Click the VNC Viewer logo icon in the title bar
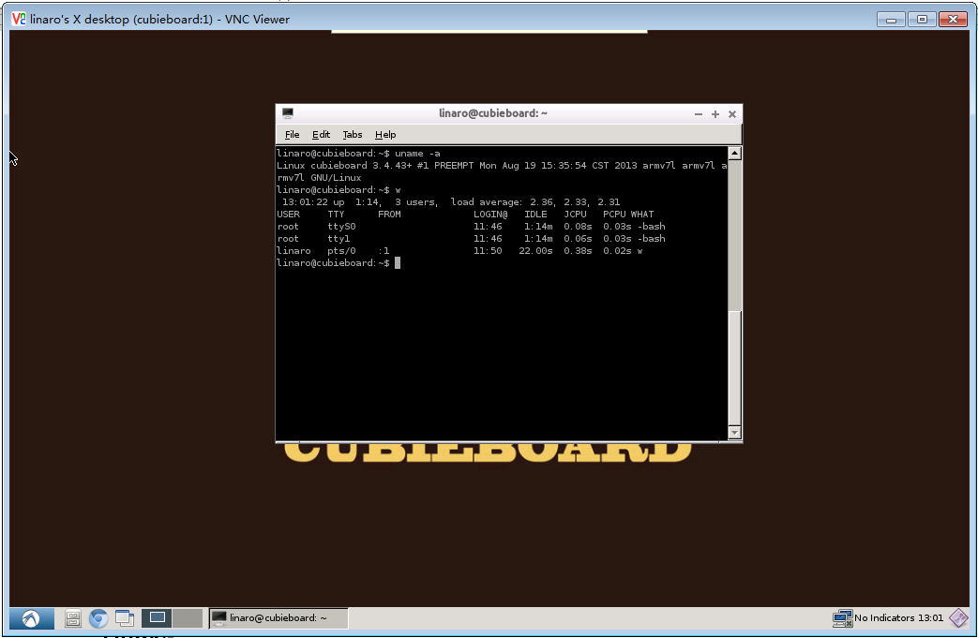The width and height of the screenshot is (978, 638). coord(19,20)
